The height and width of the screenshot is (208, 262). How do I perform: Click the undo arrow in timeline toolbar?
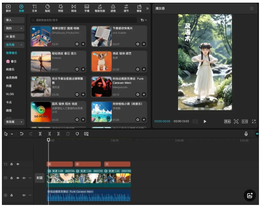pos(22,134)
